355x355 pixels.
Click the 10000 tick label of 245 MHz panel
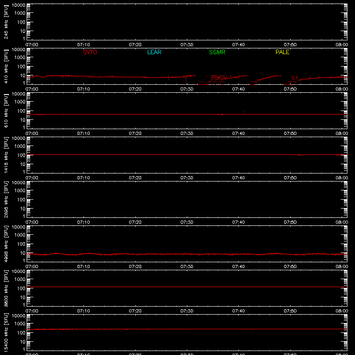tap(19, 5)
